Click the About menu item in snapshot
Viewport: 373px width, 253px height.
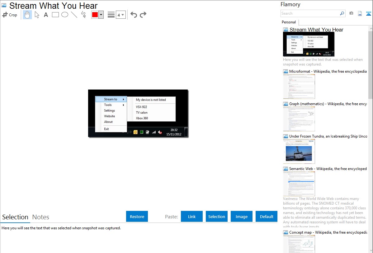coord(111,122)
